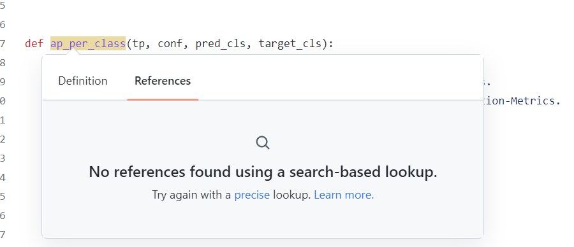Click the red def keyword

34,44
